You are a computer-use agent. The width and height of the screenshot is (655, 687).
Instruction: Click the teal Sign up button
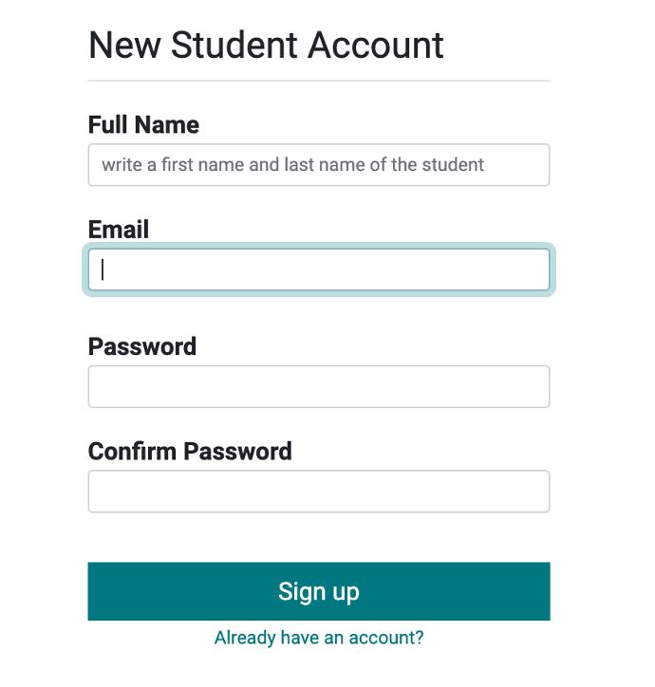pos(319,591)
